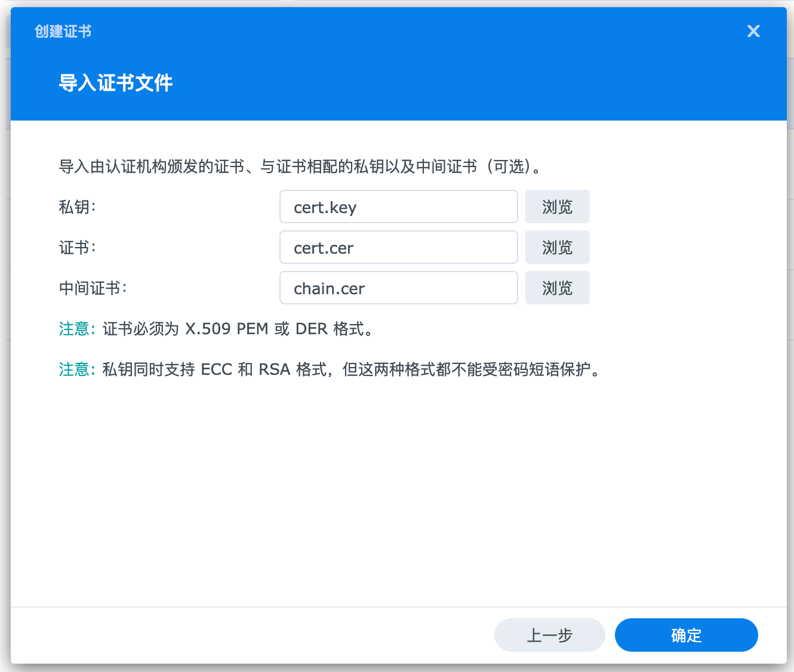Close the 创建证书 dialog with X

point(753,31)
